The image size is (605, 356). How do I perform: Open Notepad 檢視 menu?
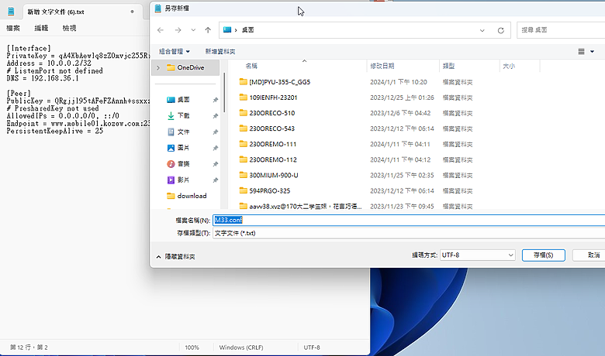coord(70,28)
